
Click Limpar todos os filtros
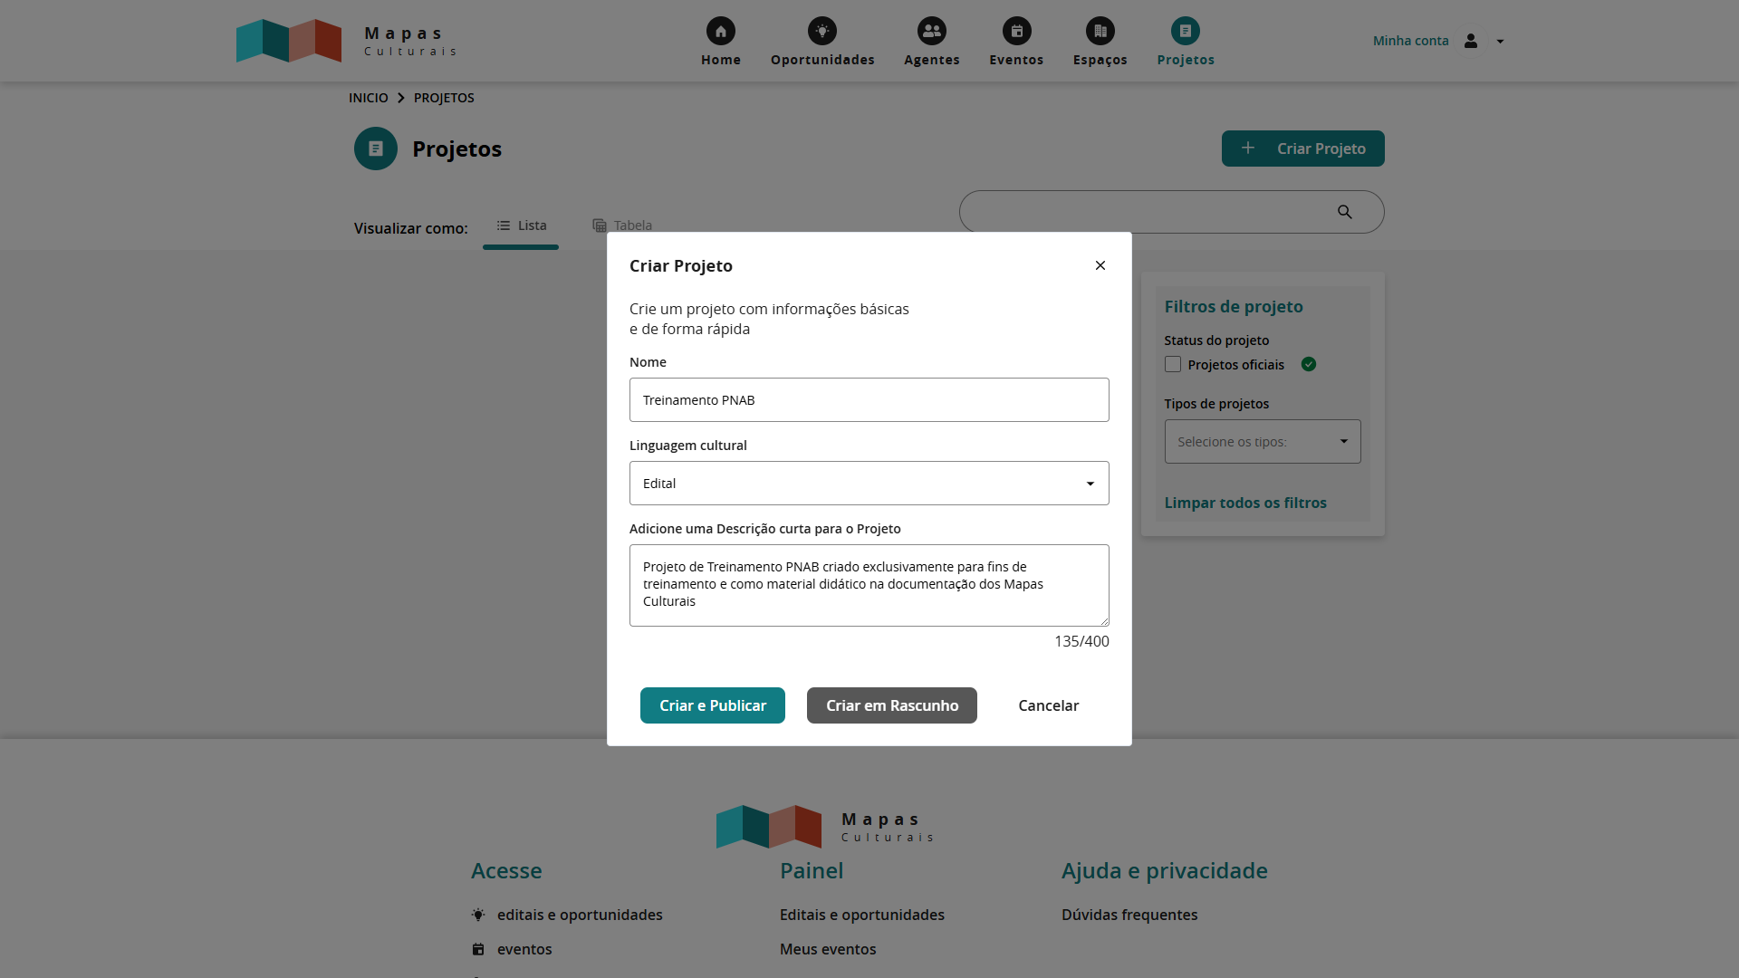pyautogui.click(x=1244, y=503)
